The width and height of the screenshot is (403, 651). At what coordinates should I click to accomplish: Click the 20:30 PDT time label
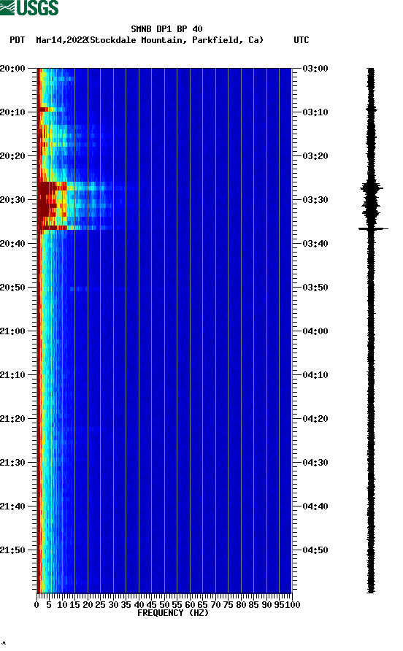click(x=12, y=200)
